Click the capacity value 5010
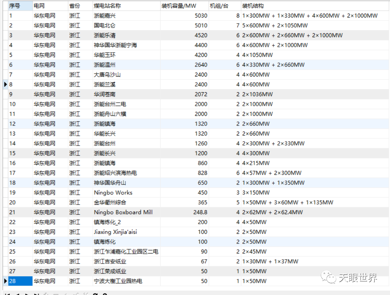The image size is (390, 295). [184, 25]
